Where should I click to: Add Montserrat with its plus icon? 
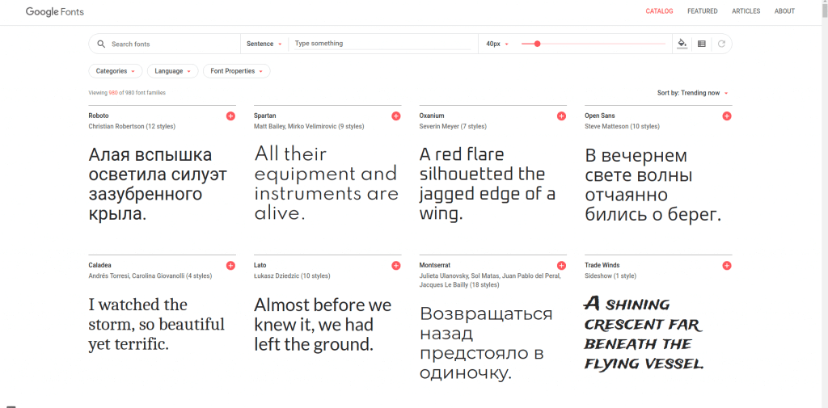click(561, 266)
